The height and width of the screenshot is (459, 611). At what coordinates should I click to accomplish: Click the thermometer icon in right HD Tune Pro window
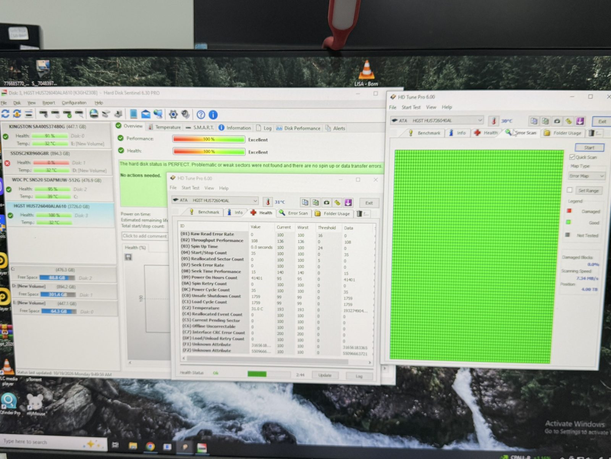point(493,121)
